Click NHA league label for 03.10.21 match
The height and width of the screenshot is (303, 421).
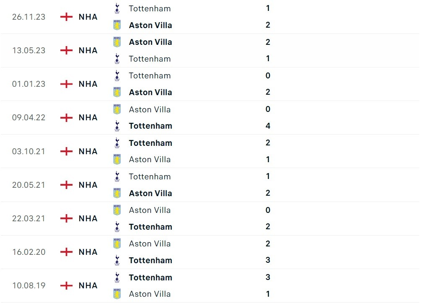88,151
